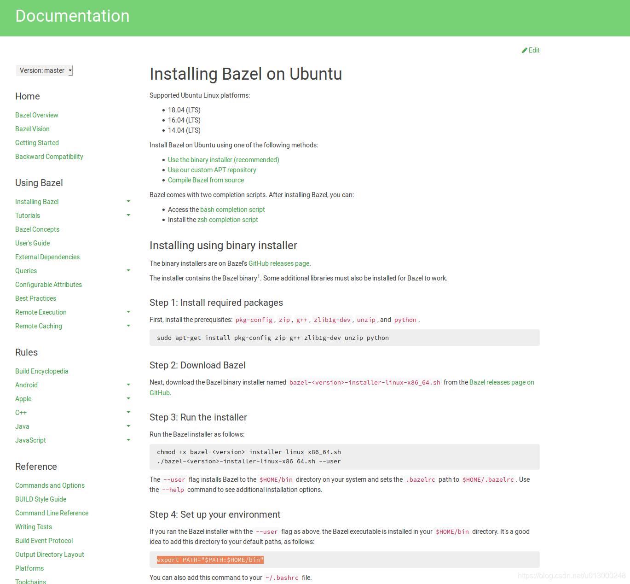Viewport: 630px width, 584px height.
Task: Click the 'Reference' sidebar section heading
Action: point(36,467)
